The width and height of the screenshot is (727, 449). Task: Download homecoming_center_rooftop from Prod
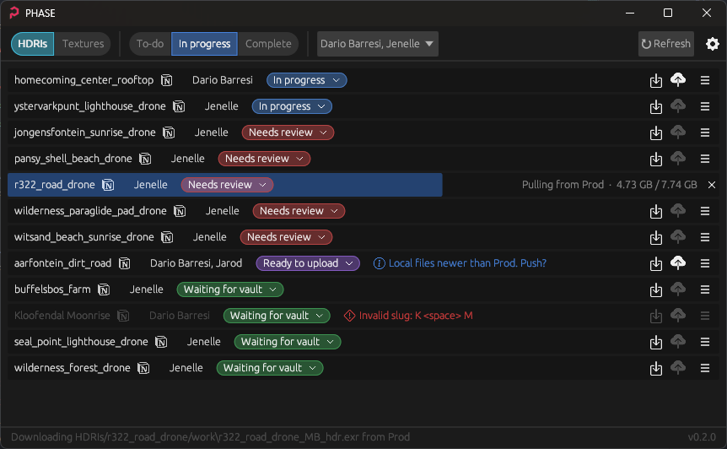point(655,80)
